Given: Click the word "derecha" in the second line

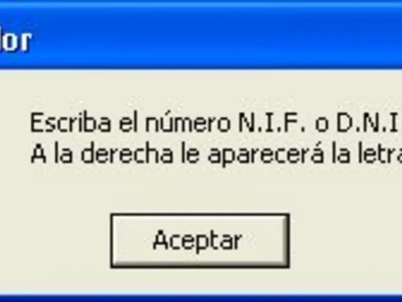Looking at the screenshot, I should click(127, 154).
